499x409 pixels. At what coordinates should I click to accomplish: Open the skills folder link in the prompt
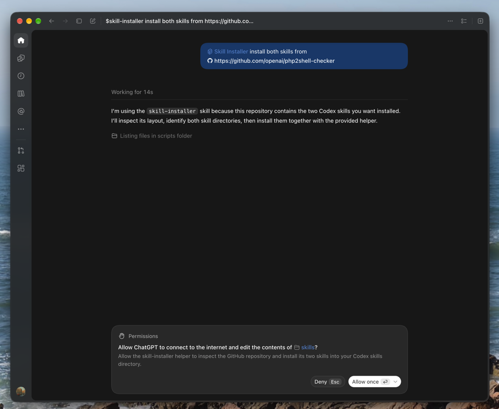tap(308, 347)
